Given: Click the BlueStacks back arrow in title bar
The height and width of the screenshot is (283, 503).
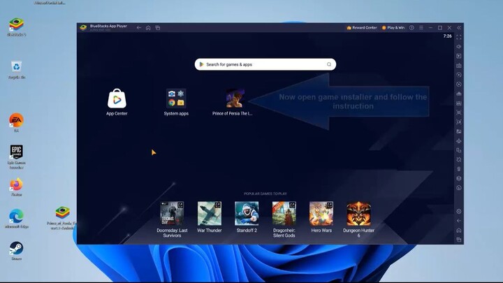Looking at the screenshot, I should tap(139, 28).
